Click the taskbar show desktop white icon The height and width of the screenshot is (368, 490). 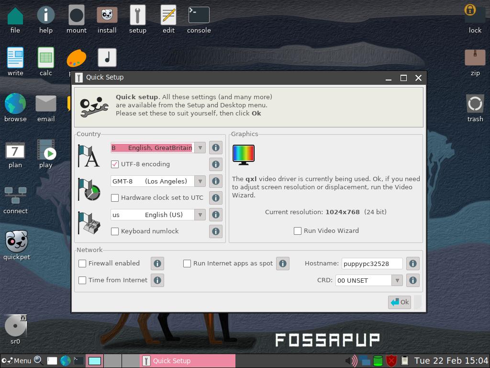[52, 361]
